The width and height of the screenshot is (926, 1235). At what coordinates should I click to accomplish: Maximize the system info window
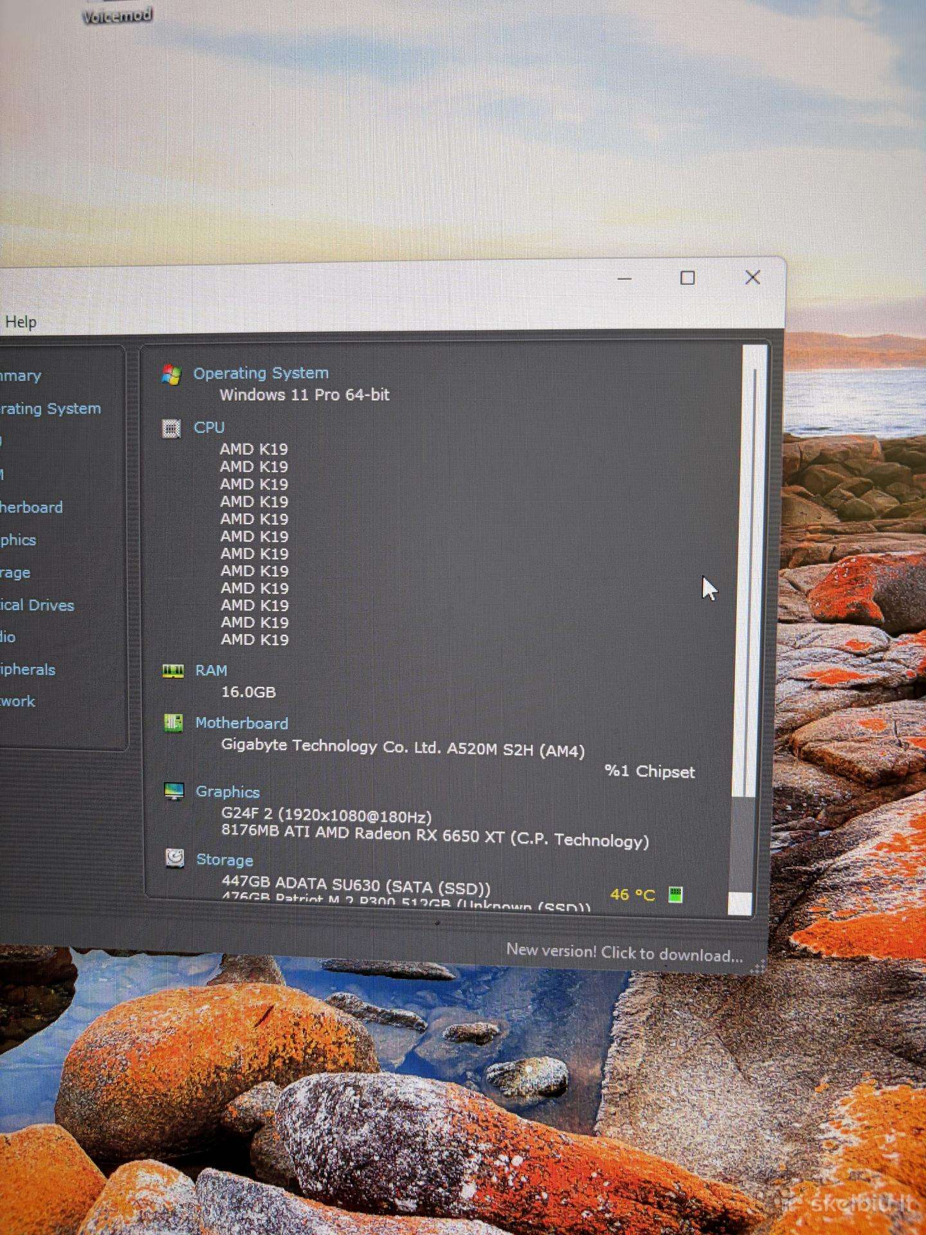(x=687, y=278)
